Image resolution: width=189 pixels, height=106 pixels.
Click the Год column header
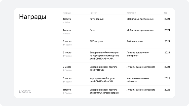coord(166,13)
